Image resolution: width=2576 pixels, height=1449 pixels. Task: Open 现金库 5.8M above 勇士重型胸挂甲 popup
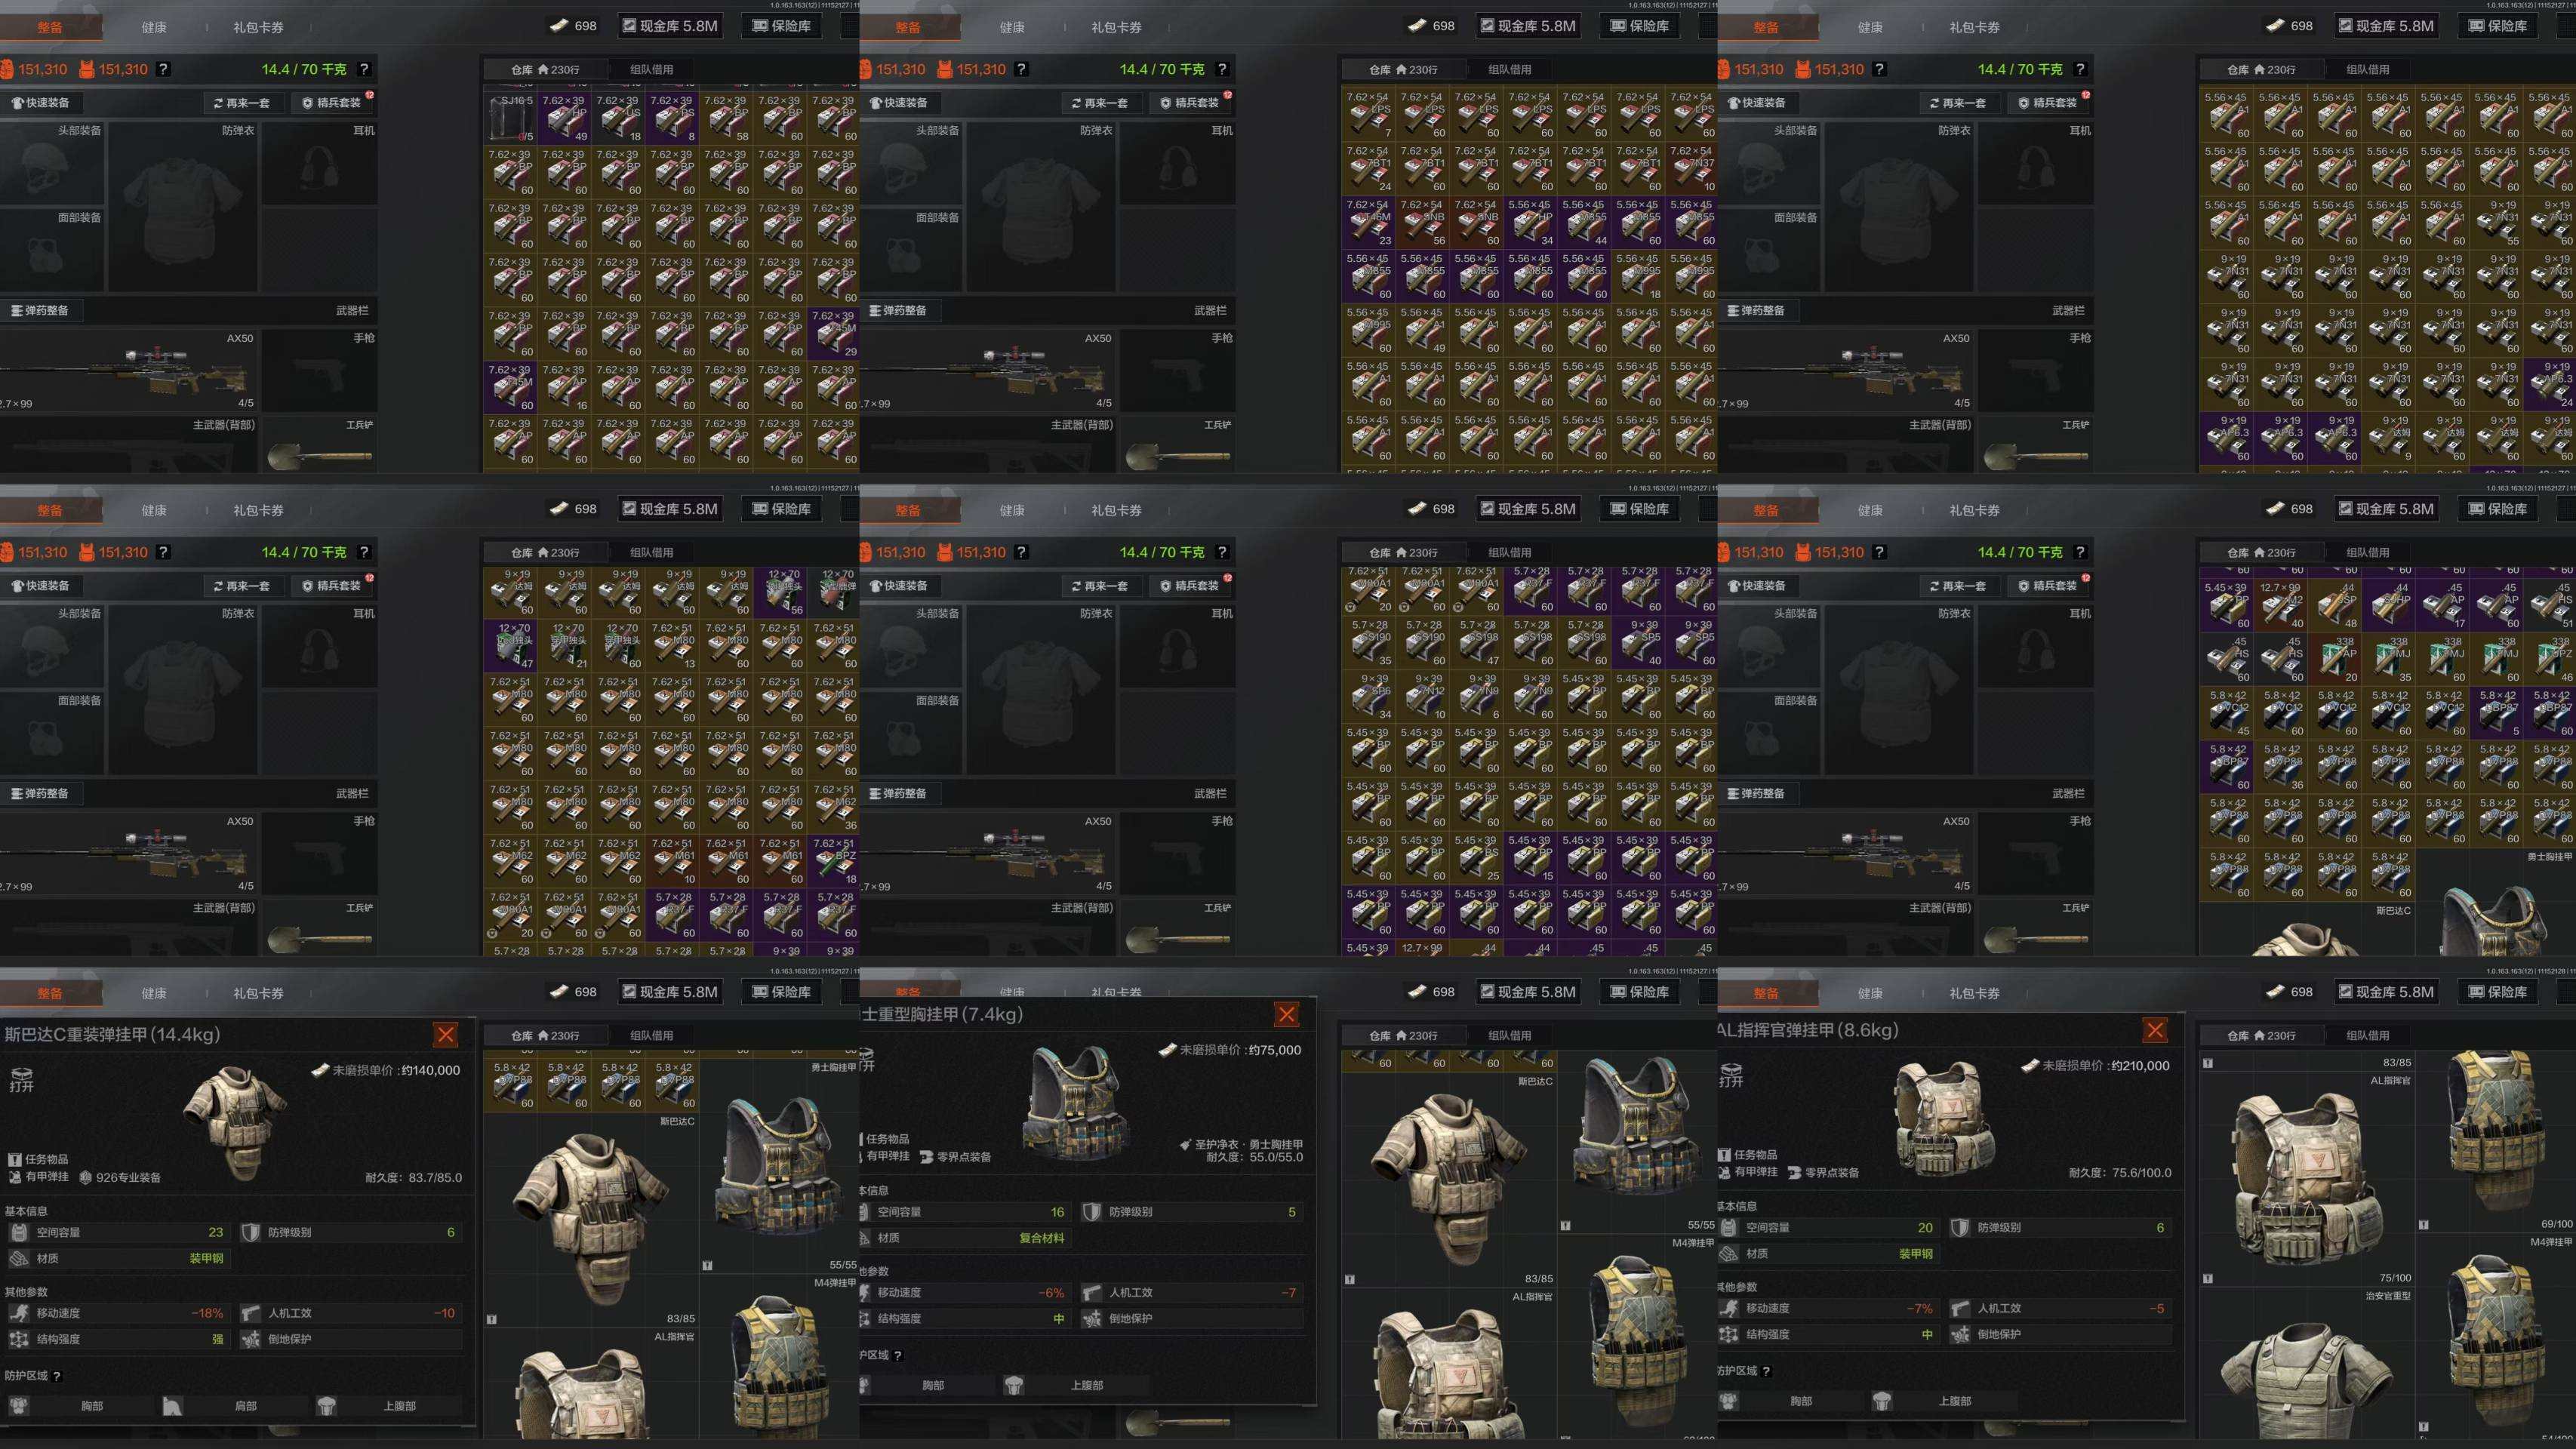pyautogui.click(x=1527, y=992)
